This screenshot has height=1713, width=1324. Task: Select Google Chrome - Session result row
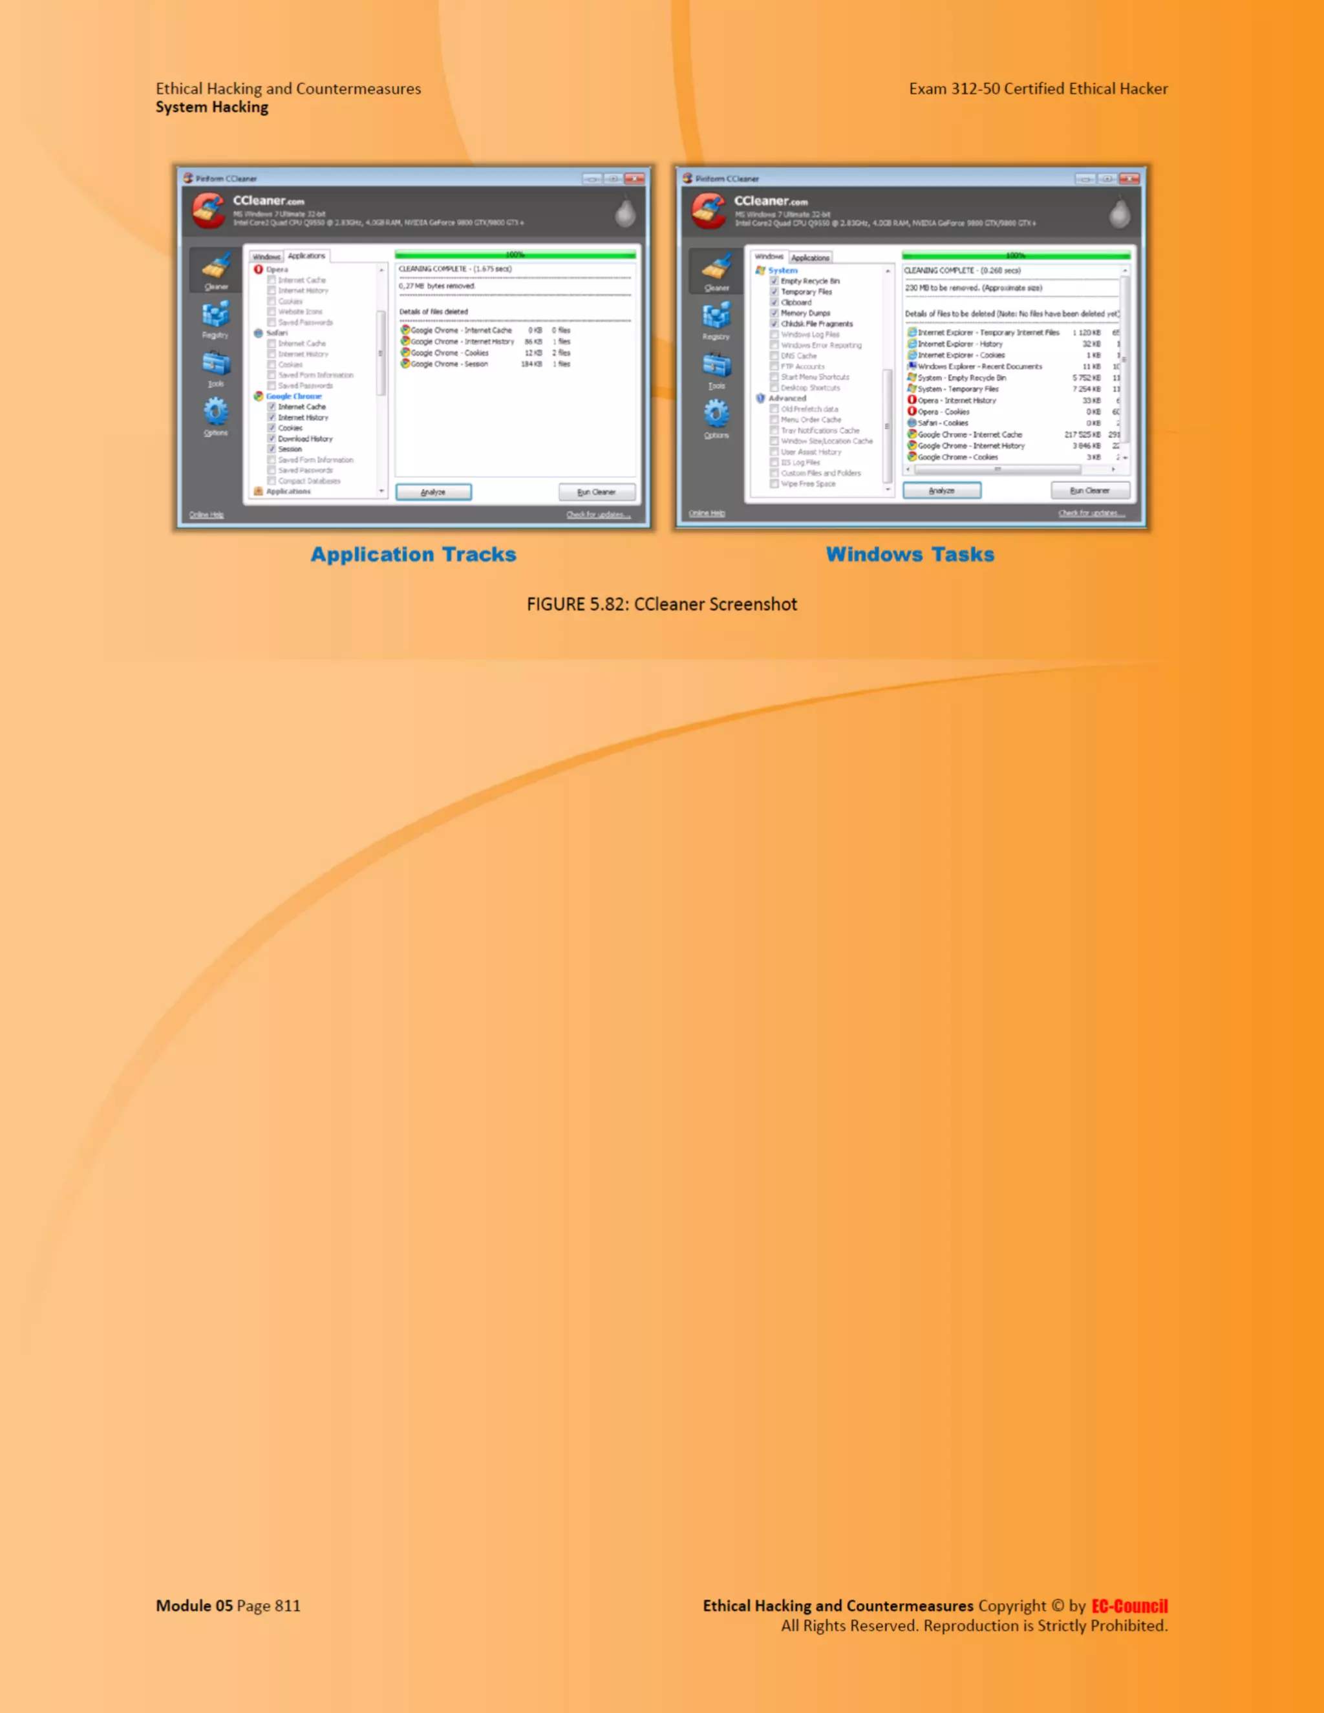coord(449,364)
